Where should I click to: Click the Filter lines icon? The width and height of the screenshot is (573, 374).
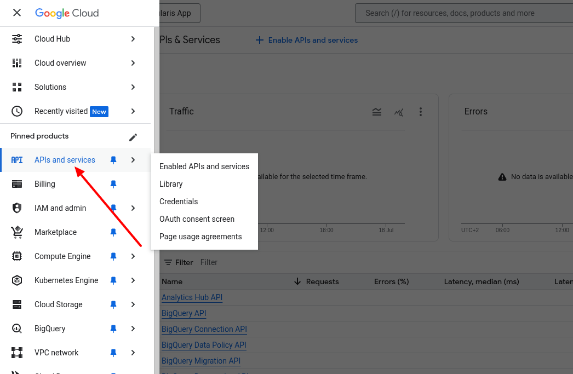168,262
